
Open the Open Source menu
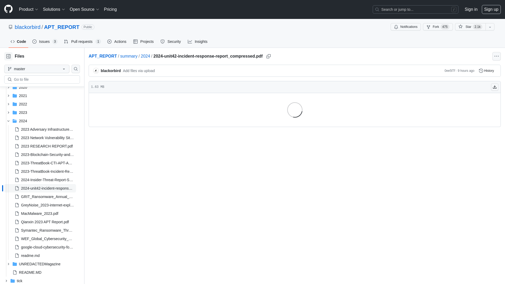(84, 9)
